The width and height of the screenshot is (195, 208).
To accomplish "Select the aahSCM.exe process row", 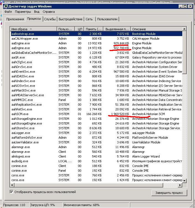I will (x=20, y=114).
